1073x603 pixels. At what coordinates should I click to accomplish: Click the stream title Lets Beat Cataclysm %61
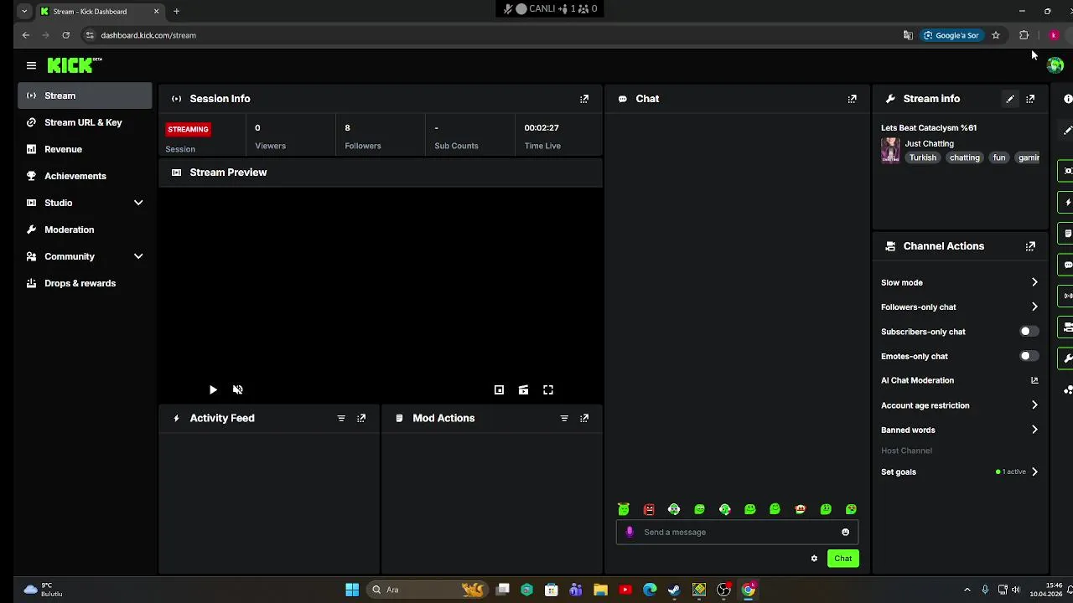(929, 128)
